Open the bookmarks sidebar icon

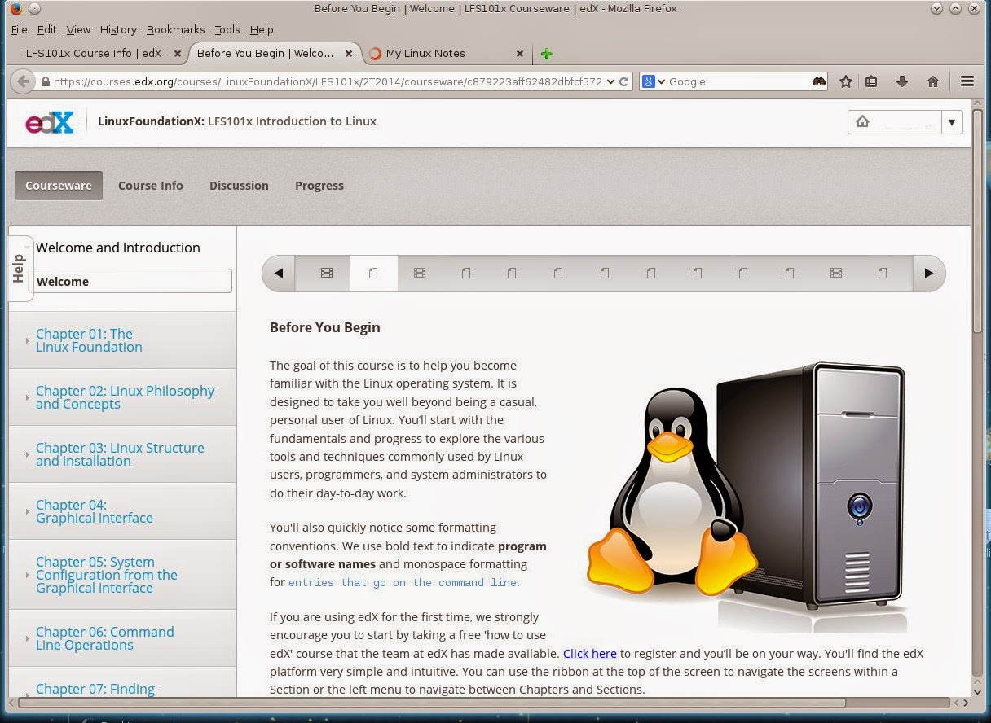(873, 81)
